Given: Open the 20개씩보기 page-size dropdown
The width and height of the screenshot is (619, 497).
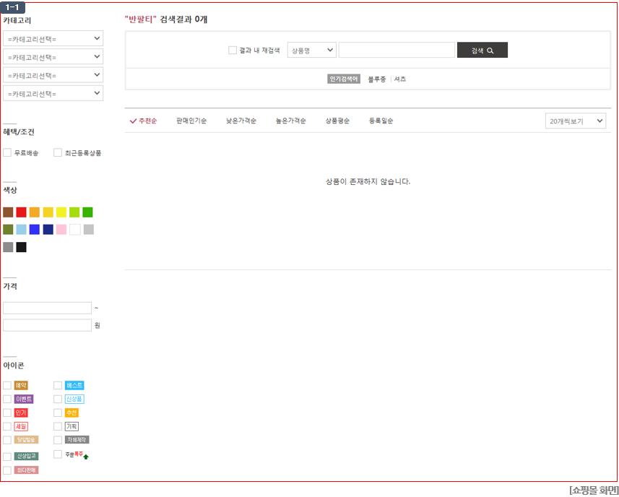Looking at the screenshot, I should pyautogui.click(x=576, y=121).
